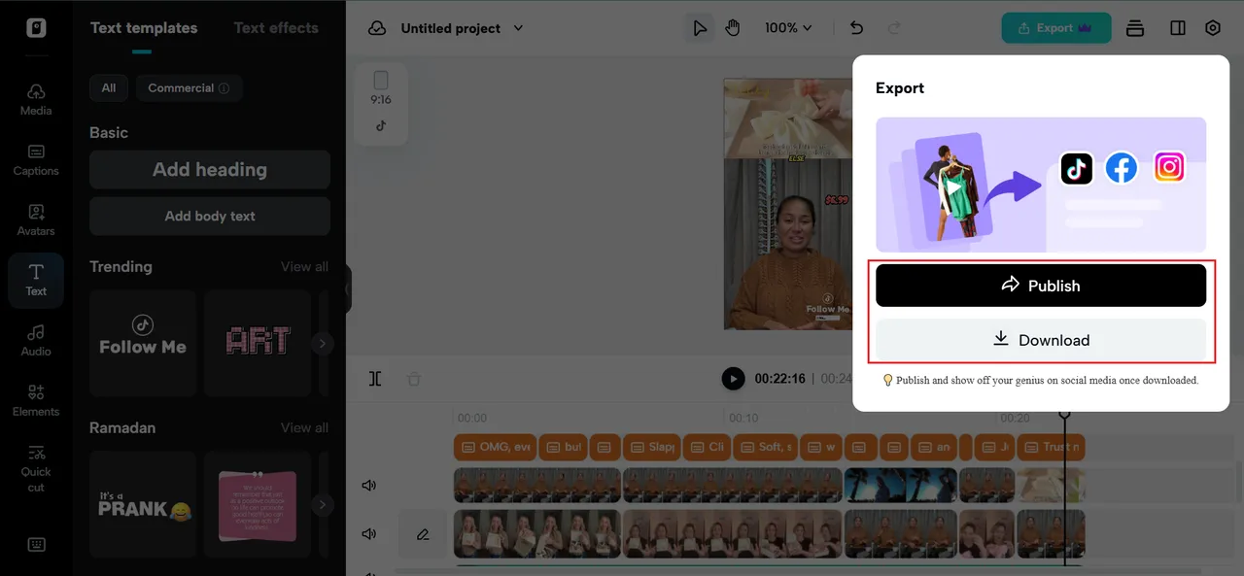
Task: Select the pointer arrow tool
Action: coord(700,28)
